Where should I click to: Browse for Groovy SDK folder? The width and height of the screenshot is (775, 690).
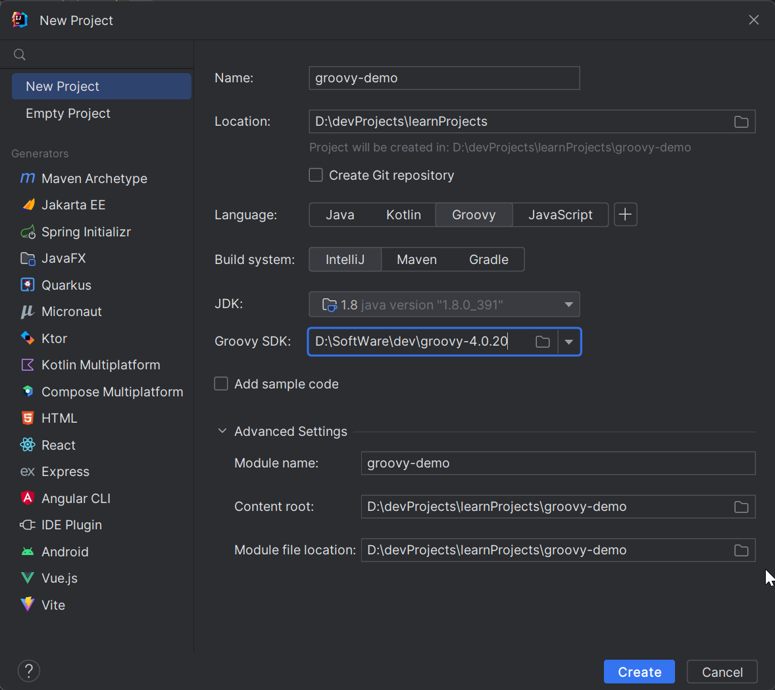pos(542,341)
